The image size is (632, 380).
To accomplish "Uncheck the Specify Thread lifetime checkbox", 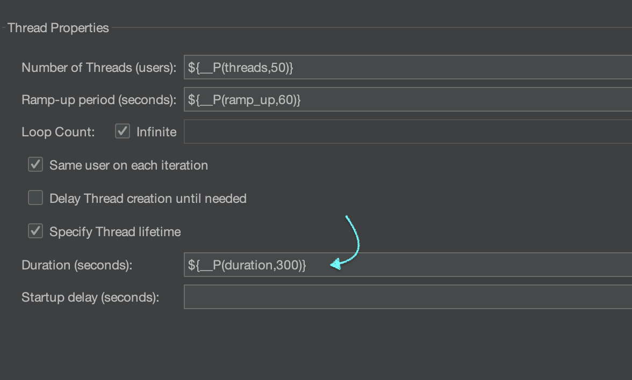I will pos(35,231).
